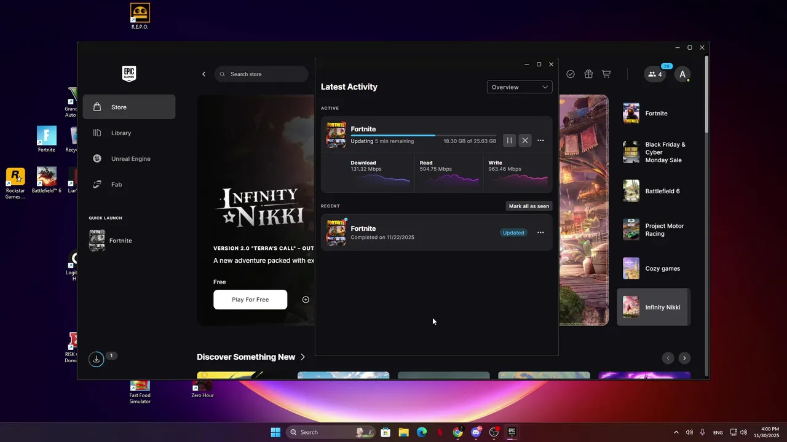Open the wishlist checkmark icon
This screenshot has height=442, width=787.
[571, 74]
